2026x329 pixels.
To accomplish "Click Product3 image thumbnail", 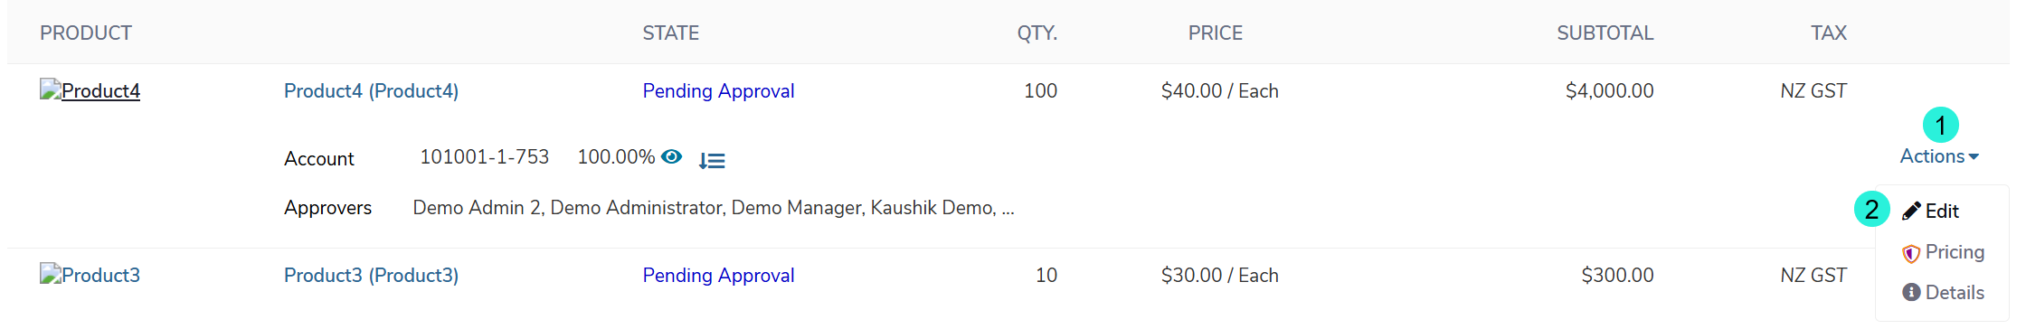I will [x=90, y=275].
